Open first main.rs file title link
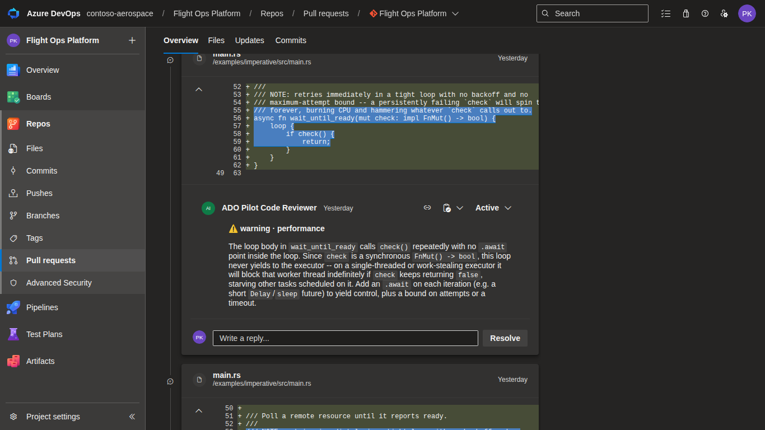This screenshot has height=430, width=765. click(x=227, y=55)
